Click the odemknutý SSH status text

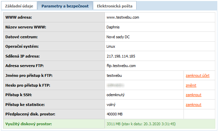tap(116, 95)
